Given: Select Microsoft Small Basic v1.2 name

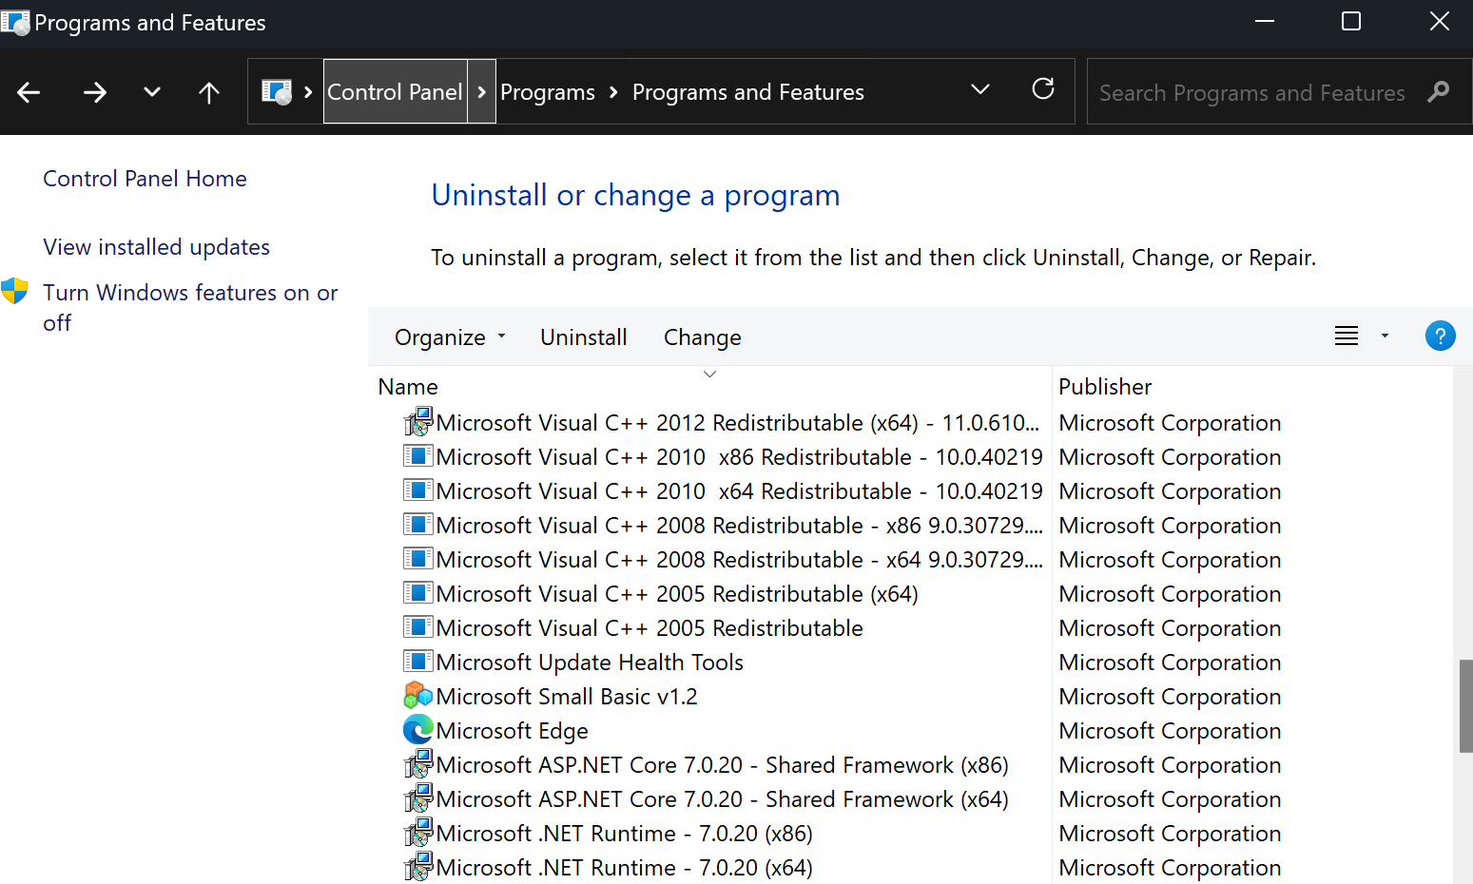Looking at the screenshot, I should click(567, 697).
